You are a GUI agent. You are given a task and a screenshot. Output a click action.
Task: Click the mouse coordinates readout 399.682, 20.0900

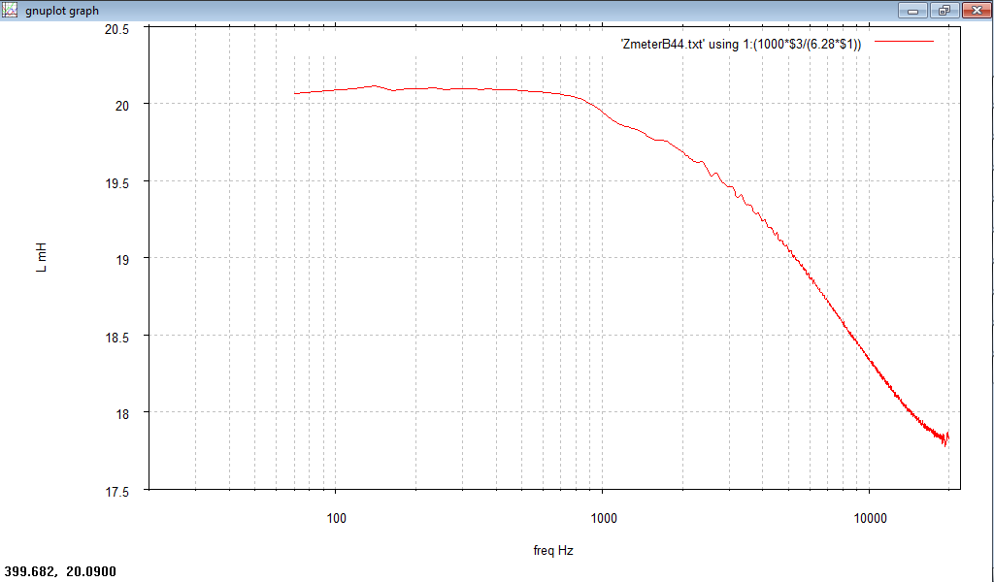point(61,572)
